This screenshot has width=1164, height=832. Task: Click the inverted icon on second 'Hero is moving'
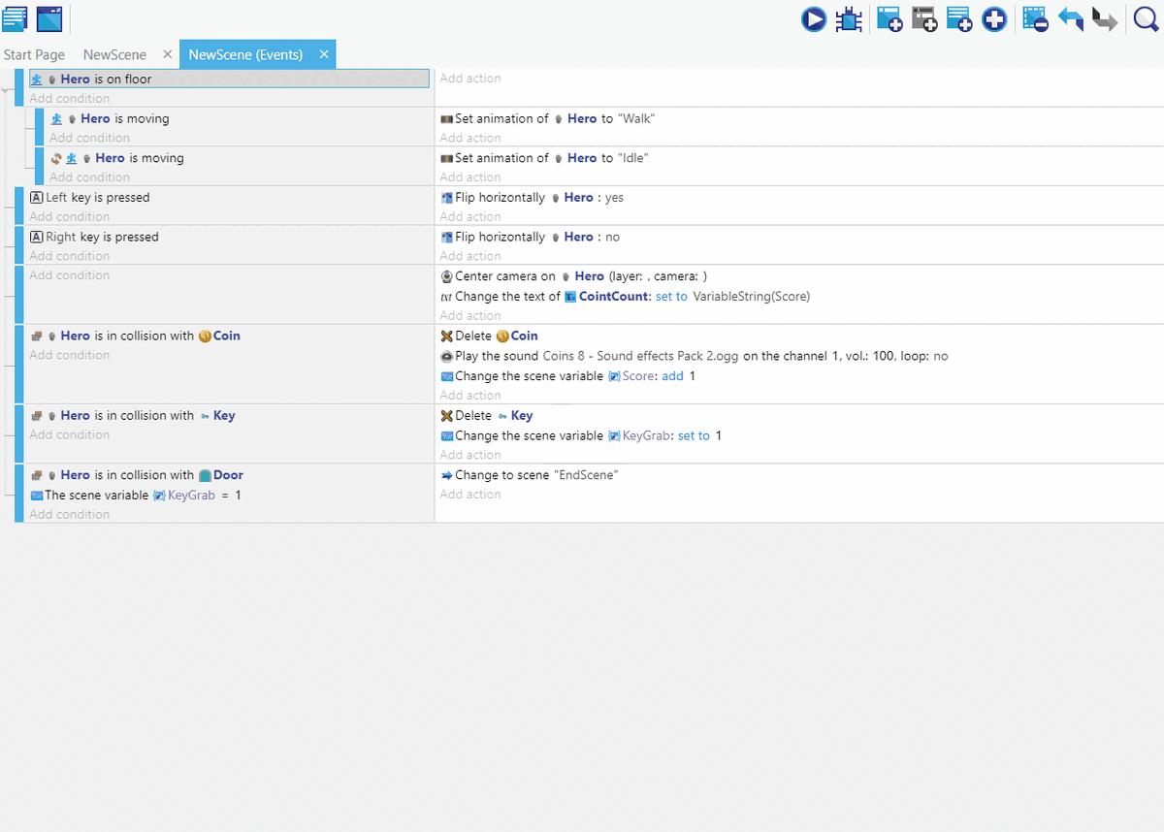point(56,158)
